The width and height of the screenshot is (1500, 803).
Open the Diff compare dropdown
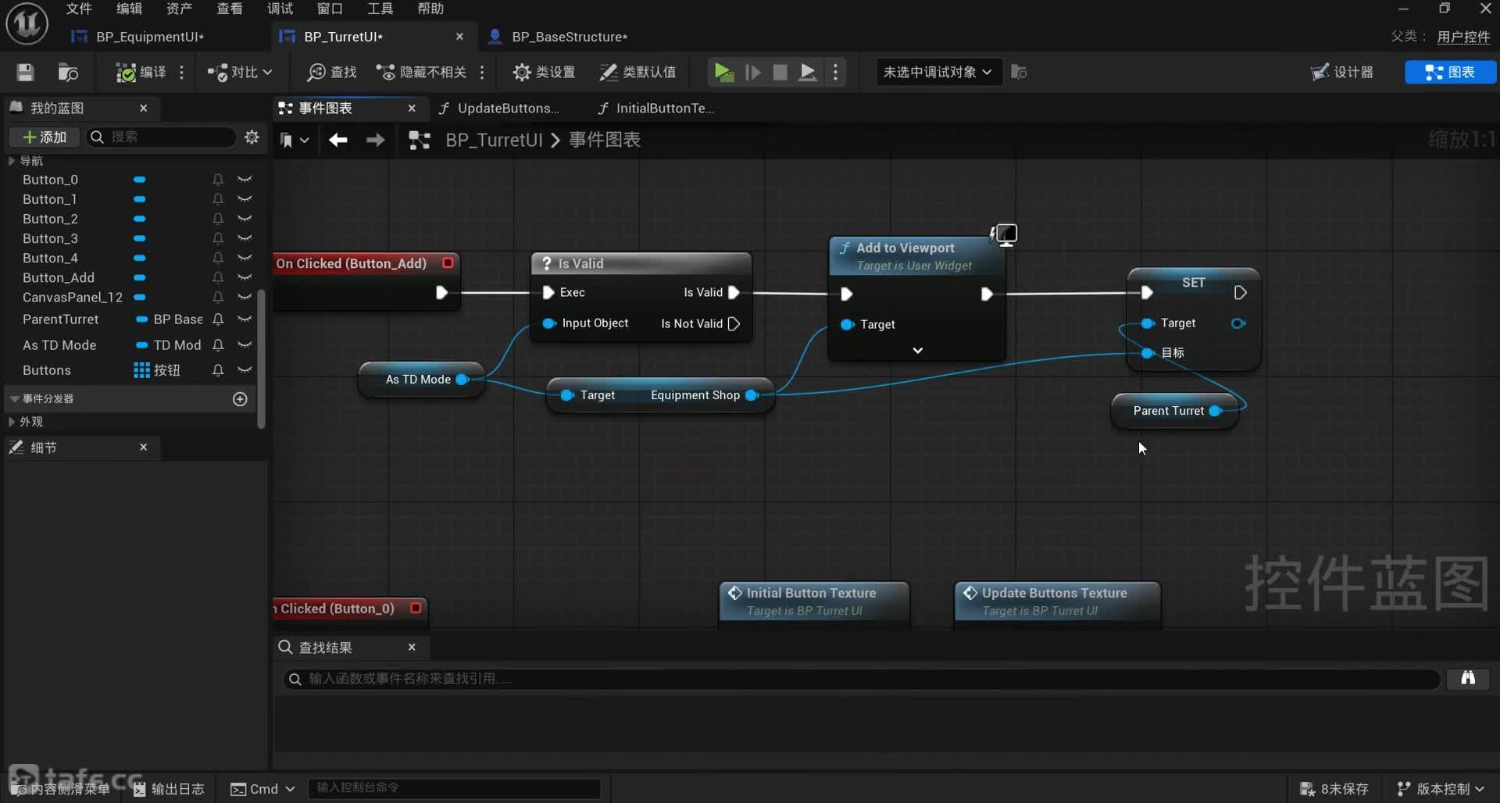[240, 73]
